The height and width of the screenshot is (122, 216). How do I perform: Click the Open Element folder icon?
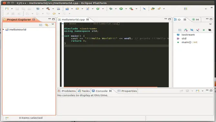coord(153,9)
